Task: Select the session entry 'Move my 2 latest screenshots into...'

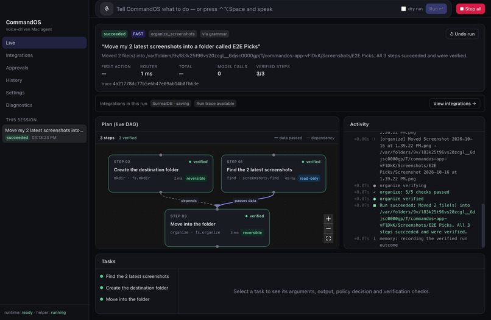Action: coord(44,133)
